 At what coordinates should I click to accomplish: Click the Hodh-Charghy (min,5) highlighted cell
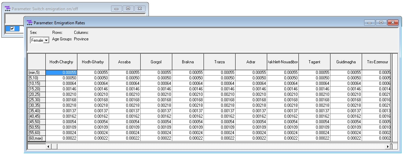[61, 73]
